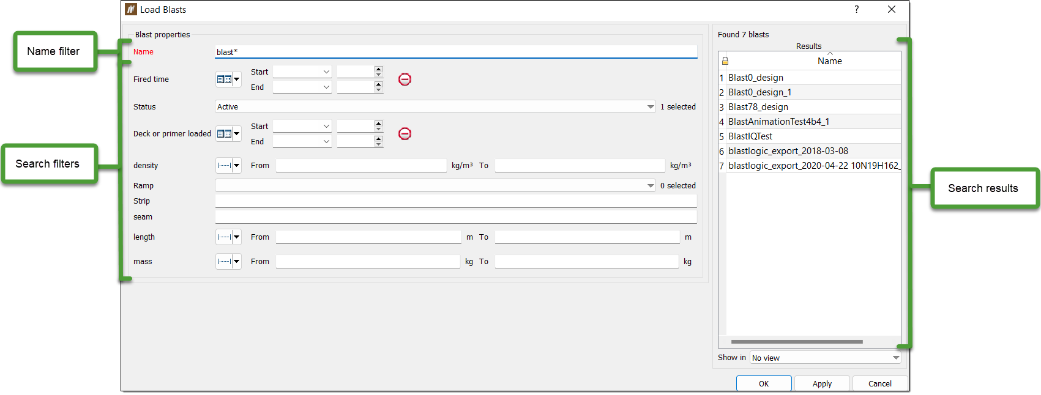The image size is (1041, 395).
Task: Expand the Ramp dropdown
Action: click(x=435, y=186)
